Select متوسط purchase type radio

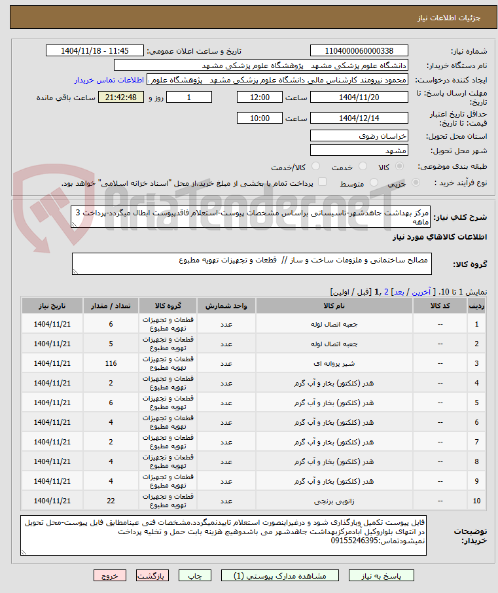[x=374, y=183]
